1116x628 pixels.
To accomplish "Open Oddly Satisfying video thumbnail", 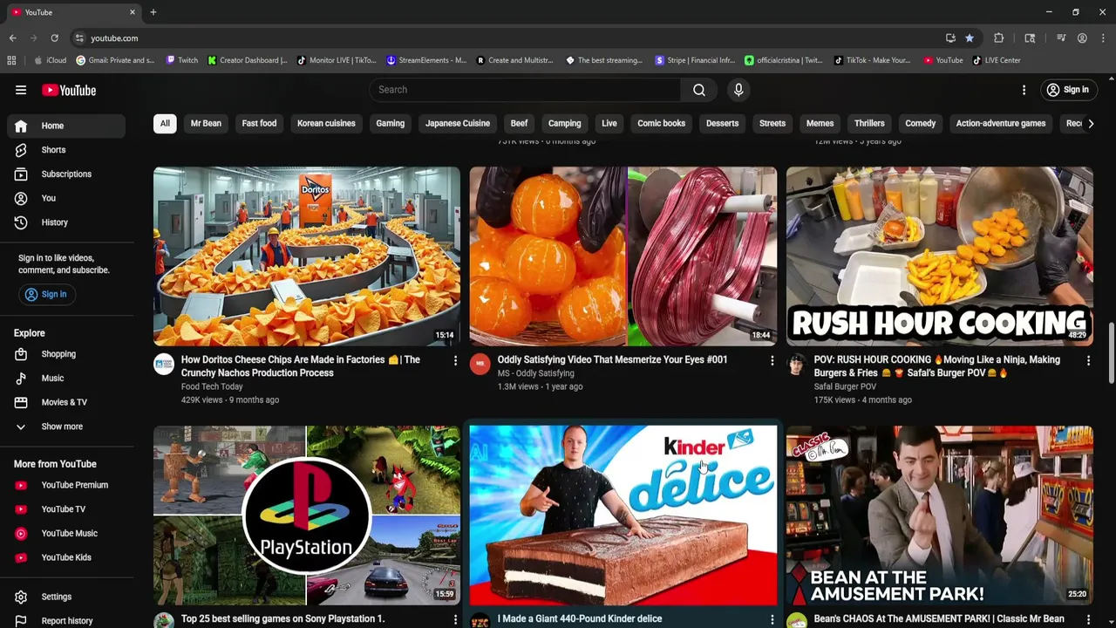I will click(x=623, y=256).
